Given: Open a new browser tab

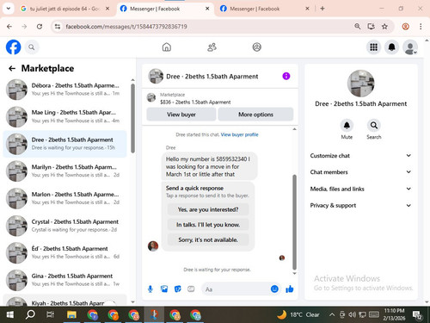Looking at the screenshot, I should pos(322,9).
